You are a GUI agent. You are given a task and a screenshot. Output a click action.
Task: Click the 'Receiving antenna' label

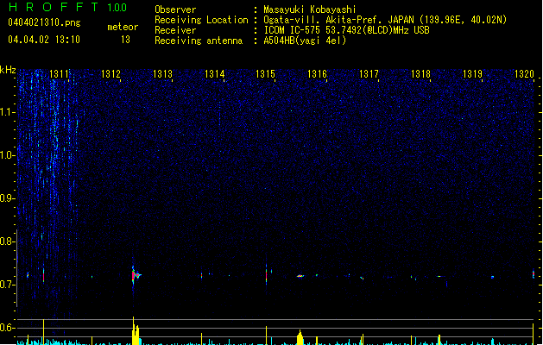pyautogui.click(x=199, y=41)
